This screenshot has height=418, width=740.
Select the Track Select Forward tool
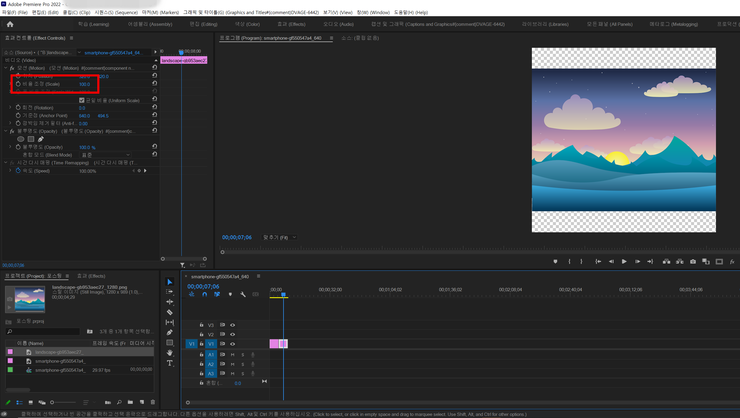pos(170,292)
